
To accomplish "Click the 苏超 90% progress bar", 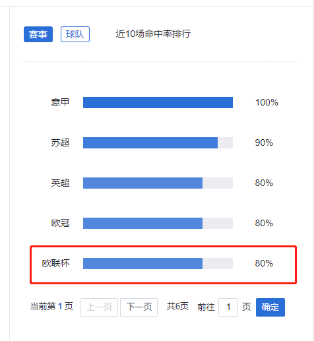I will pos(158,142).
